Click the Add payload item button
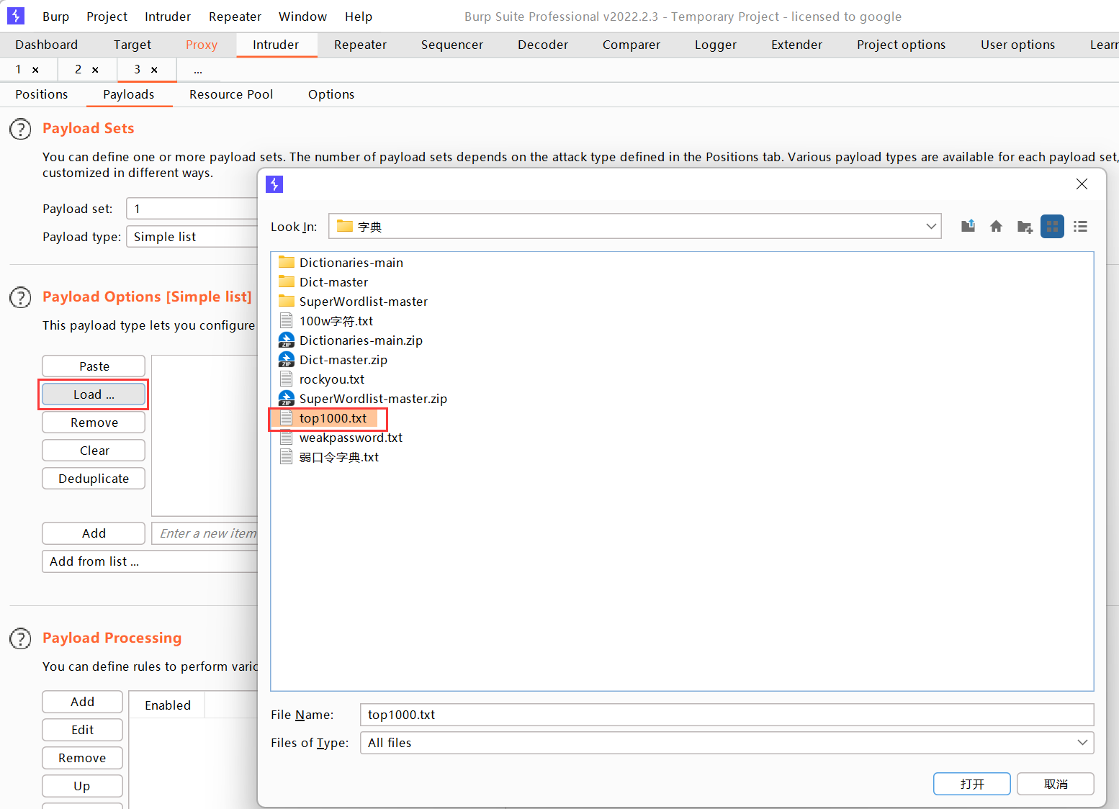The height and width of the screenshot is (809, 1119). pyautogui.click(x=94, y=533)
